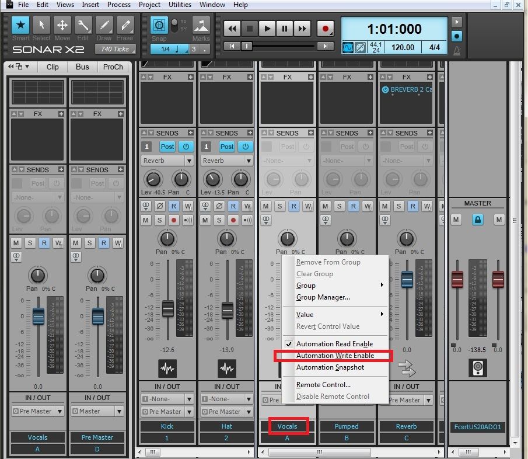Open the Process menu
The image size is (528, 459).
[119, 5]
